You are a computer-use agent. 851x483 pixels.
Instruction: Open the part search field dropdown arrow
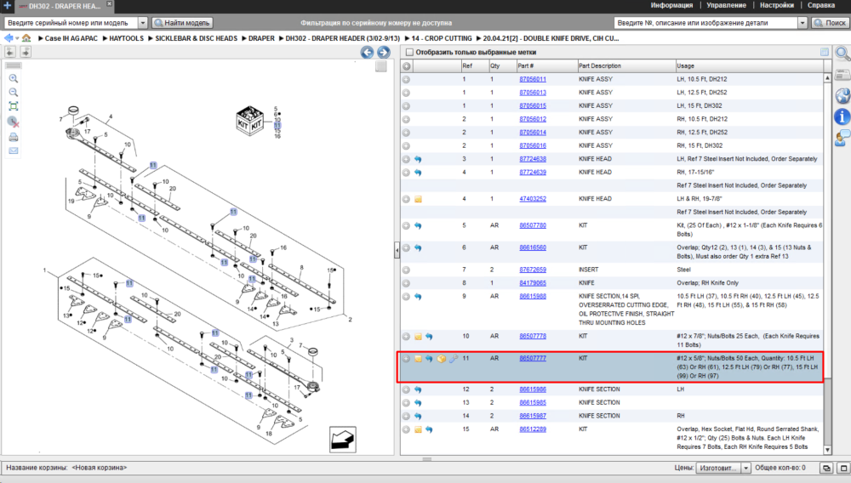point(802,23)
